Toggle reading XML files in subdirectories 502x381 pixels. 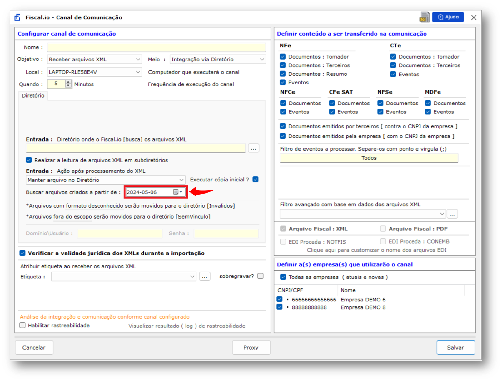[x=29, y=160]
